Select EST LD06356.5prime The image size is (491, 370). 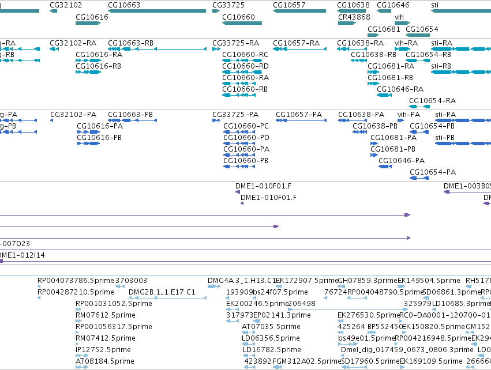[x=271, y=338]
